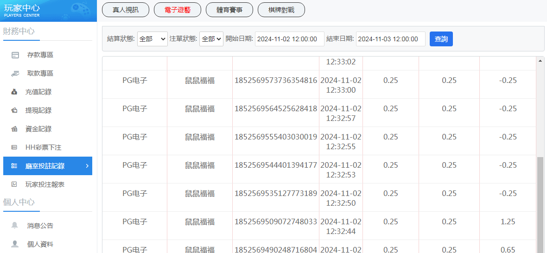Expand the 廳室投註記錄 chevron arrow
Screen dimensions: 547x253
87,166
